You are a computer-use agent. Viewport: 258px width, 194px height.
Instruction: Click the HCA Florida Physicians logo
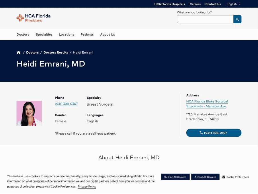tap(34, 18)
